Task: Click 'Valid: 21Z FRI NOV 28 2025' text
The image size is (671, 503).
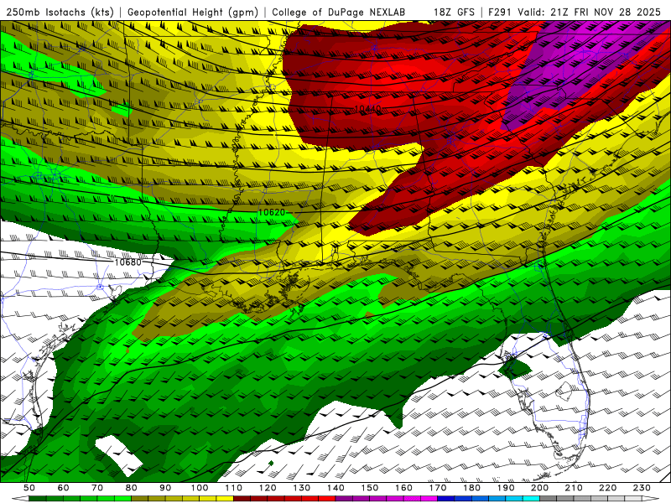Action: coord(590,12)
